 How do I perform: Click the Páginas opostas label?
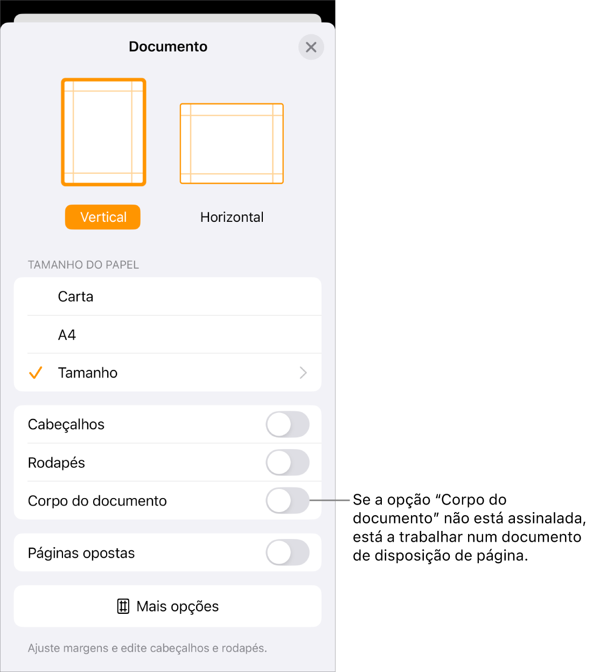[81, 553]
